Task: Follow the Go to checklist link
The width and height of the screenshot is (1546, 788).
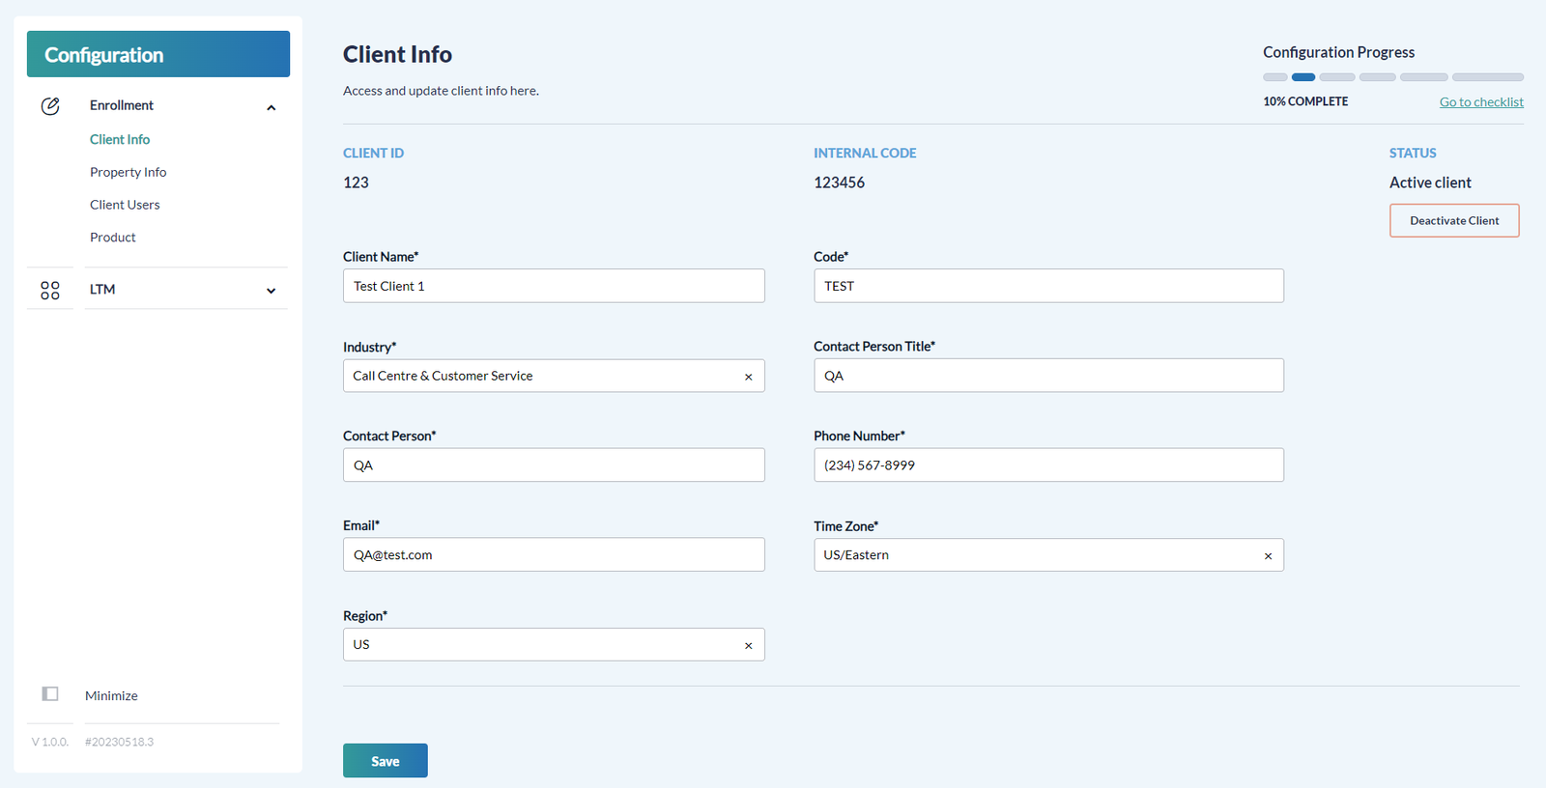Action: pos(1481,102)
